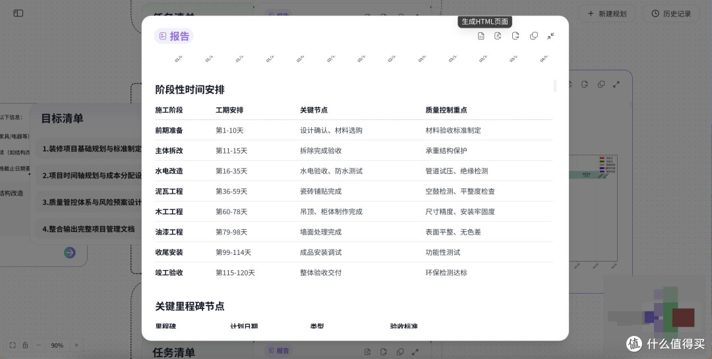
Task: Select goal 1.装修项目基础规划与标准制定
Action: (x=89, y=148)
